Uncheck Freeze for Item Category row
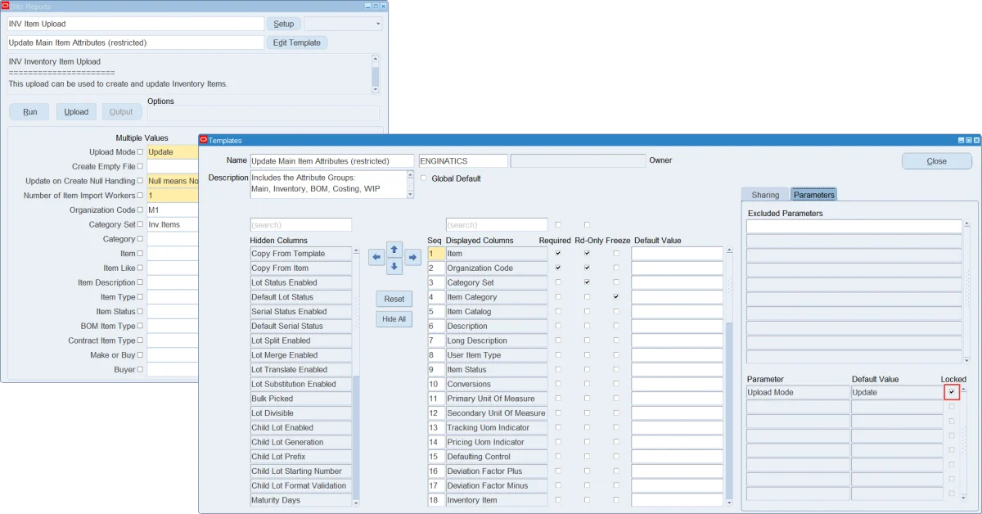 click(x=615, y=297)
